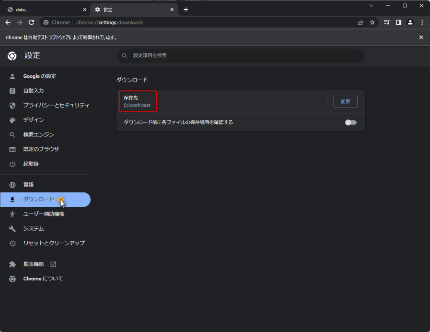
Task: Click the palette icon beside デザイン
Action: click(12, 120)
